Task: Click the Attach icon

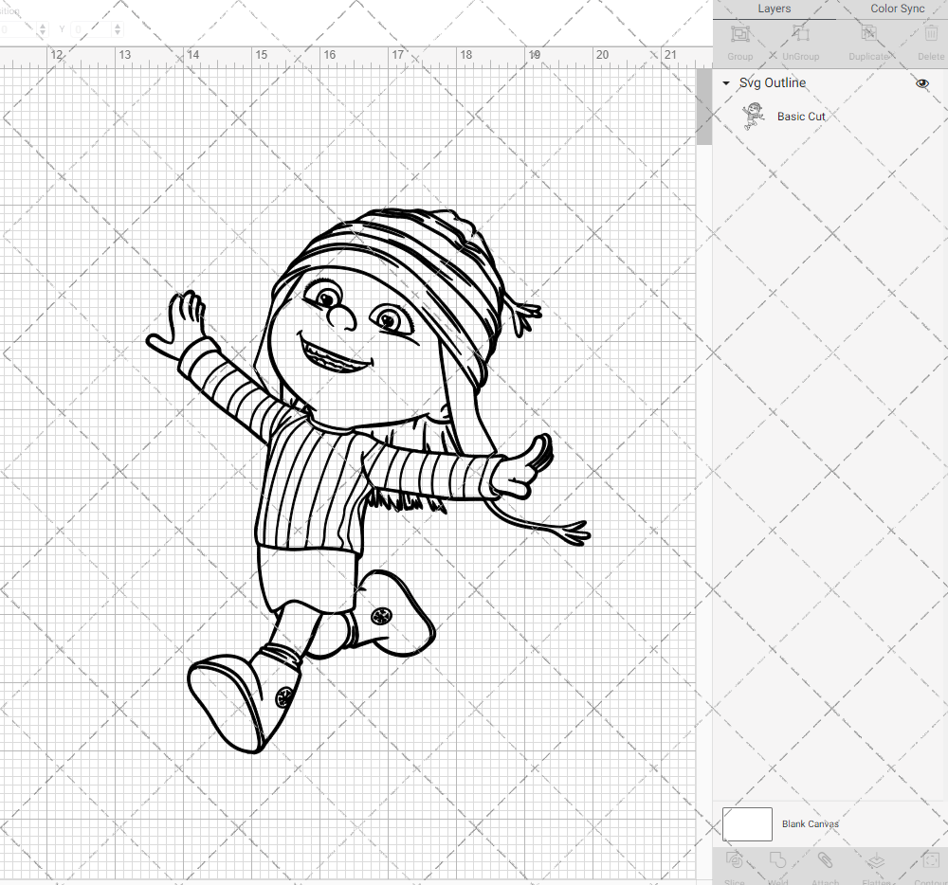Action: (825, 862)
